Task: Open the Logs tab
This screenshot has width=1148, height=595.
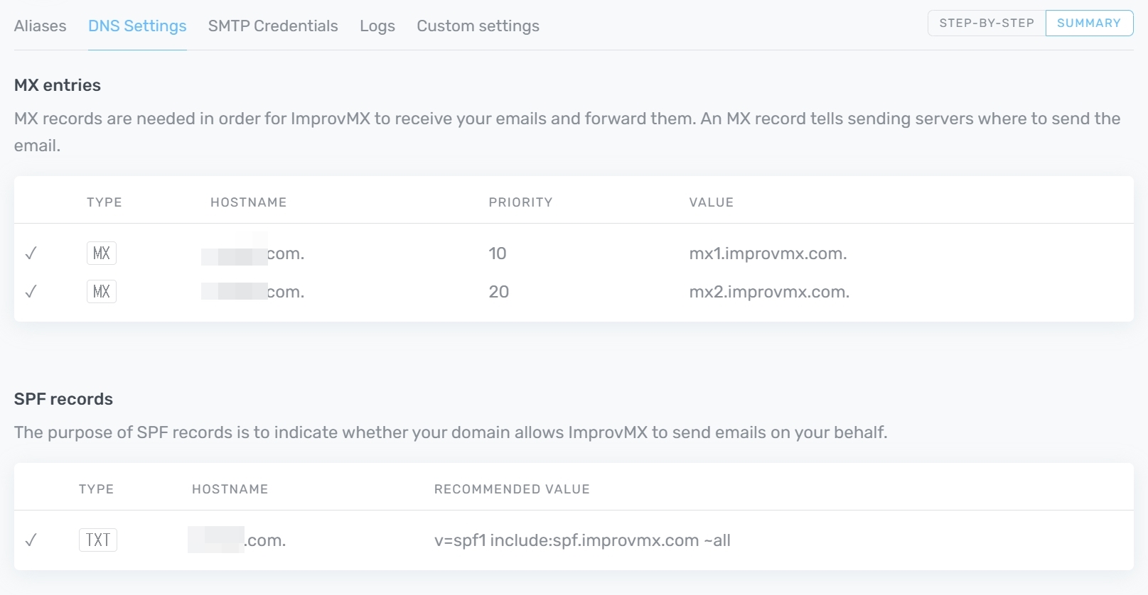Action: coord(377,26)
